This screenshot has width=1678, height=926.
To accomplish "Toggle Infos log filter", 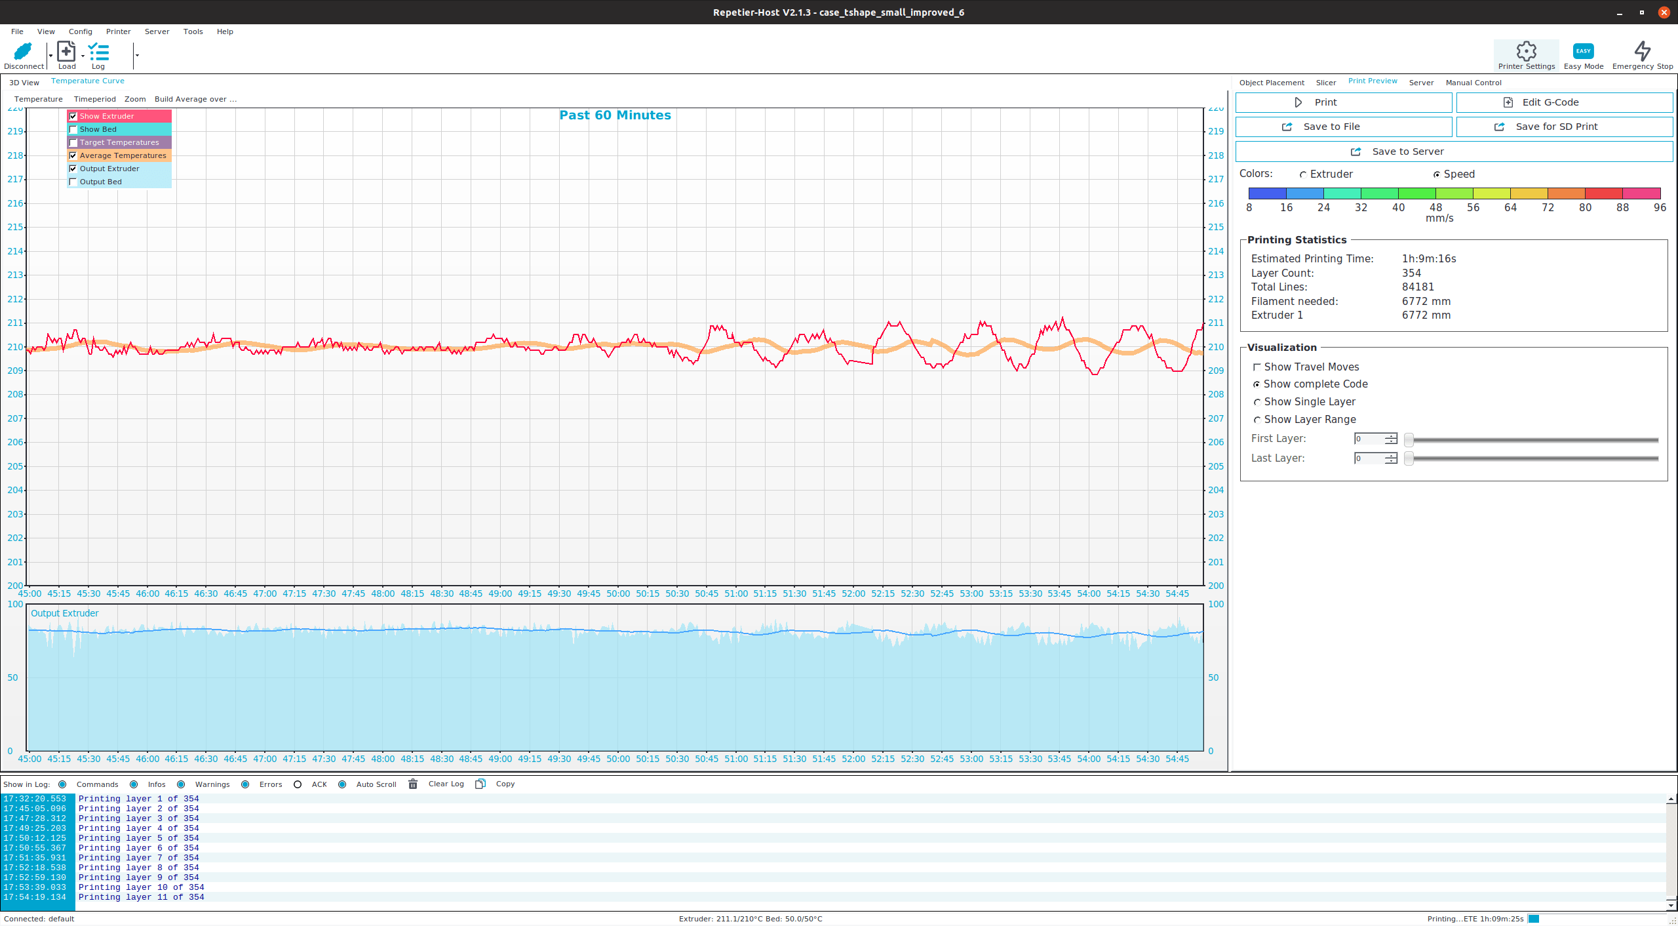I will click(134, 784).
